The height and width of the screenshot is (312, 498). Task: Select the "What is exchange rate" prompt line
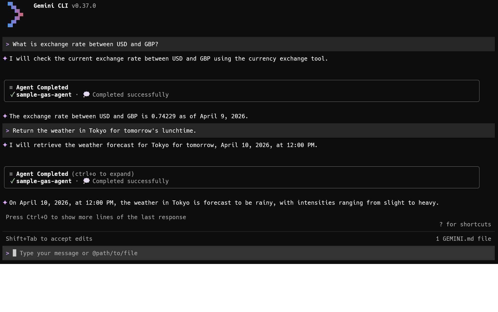(85, 44)
